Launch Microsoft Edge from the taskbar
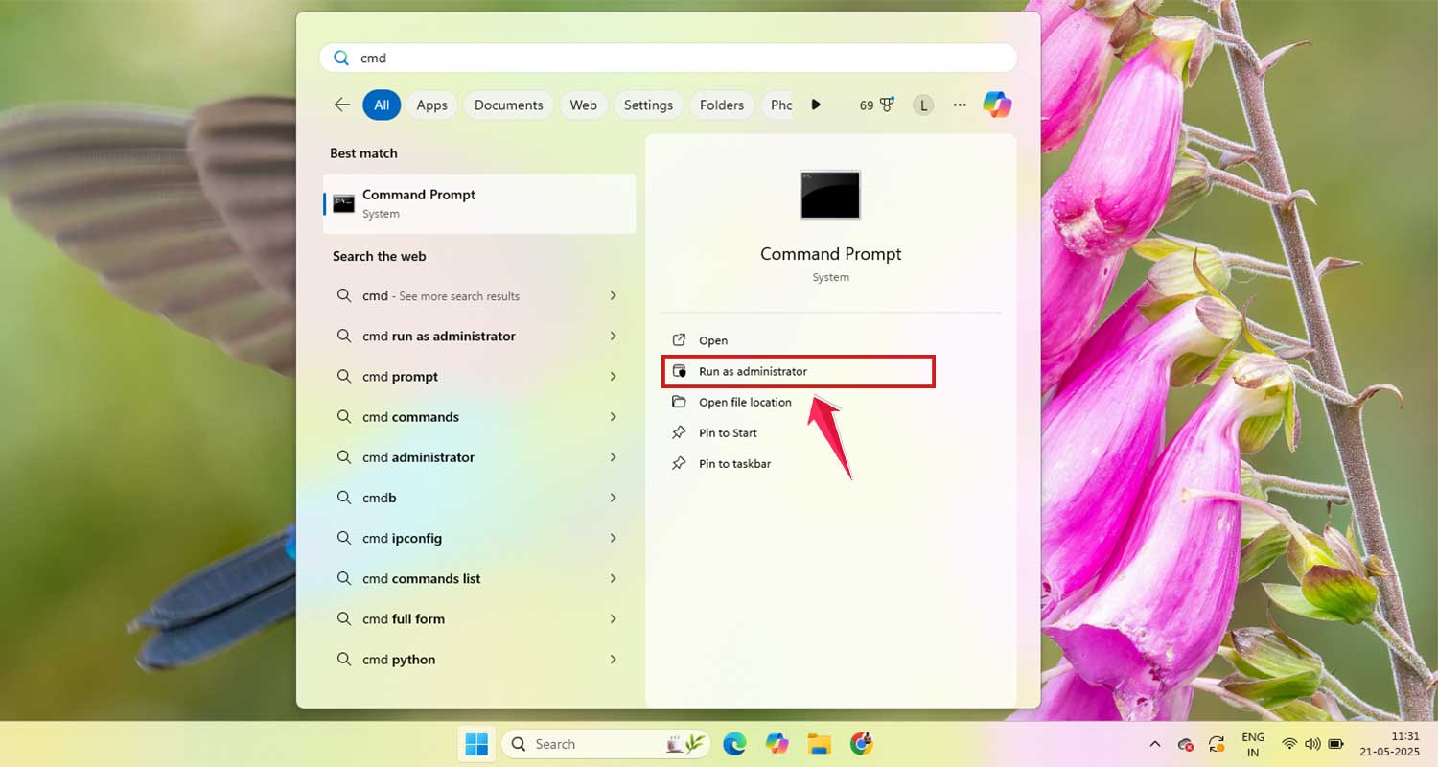 tap(734, 743)
